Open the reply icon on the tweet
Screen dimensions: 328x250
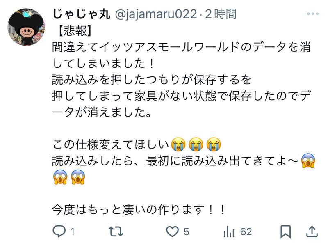click(x=59, y=232)
